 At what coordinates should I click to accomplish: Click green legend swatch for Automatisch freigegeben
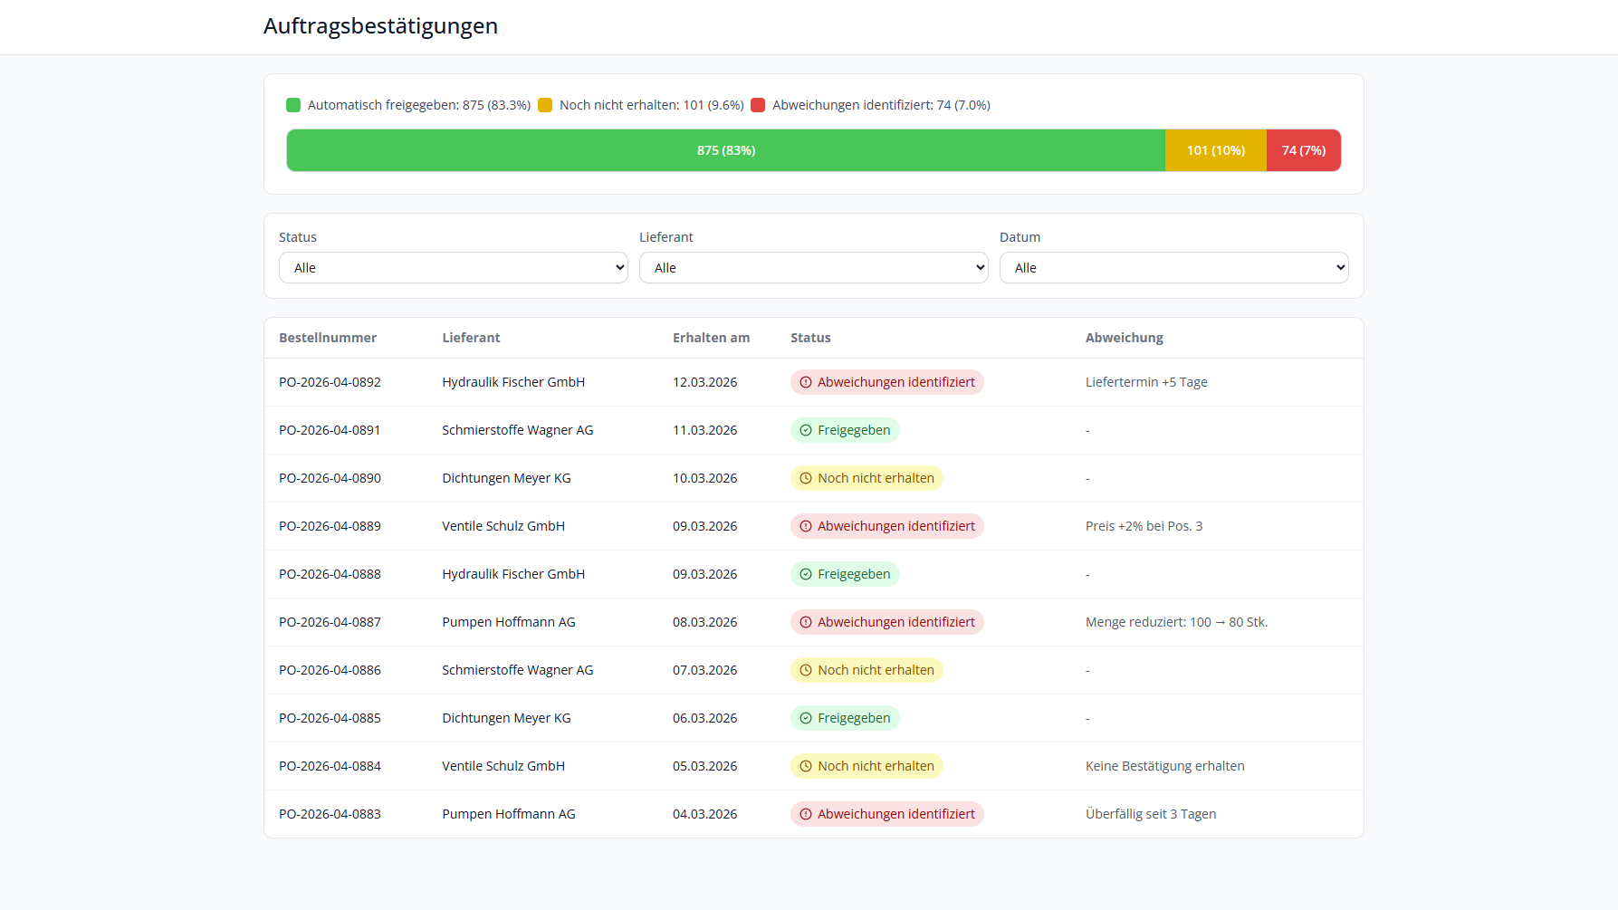[293, 105]
